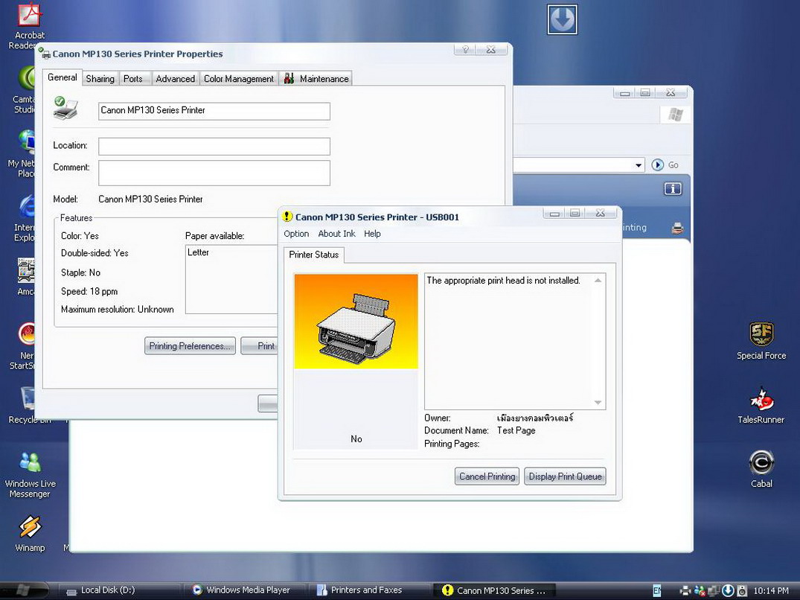Click the Double-sided: Yes text
This screenshot has width=800, height=600.
[95, 253]
